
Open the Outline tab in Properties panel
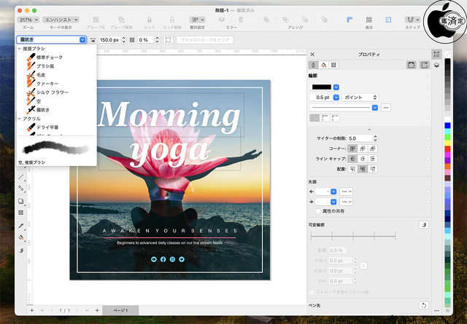pos(314,65)
